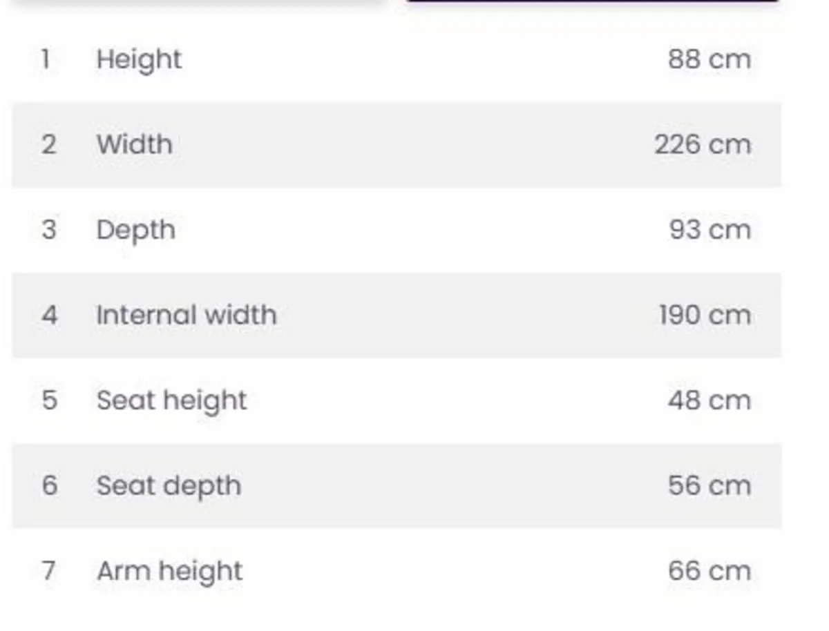This screenshot has width=829, height=631.
Task: Click row number 3 beside Depth
Action: 48,231
